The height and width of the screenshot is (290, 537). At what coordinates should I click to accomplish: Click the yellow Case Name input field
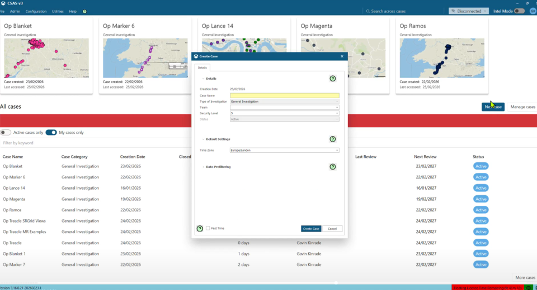click(x=284, y=96)
